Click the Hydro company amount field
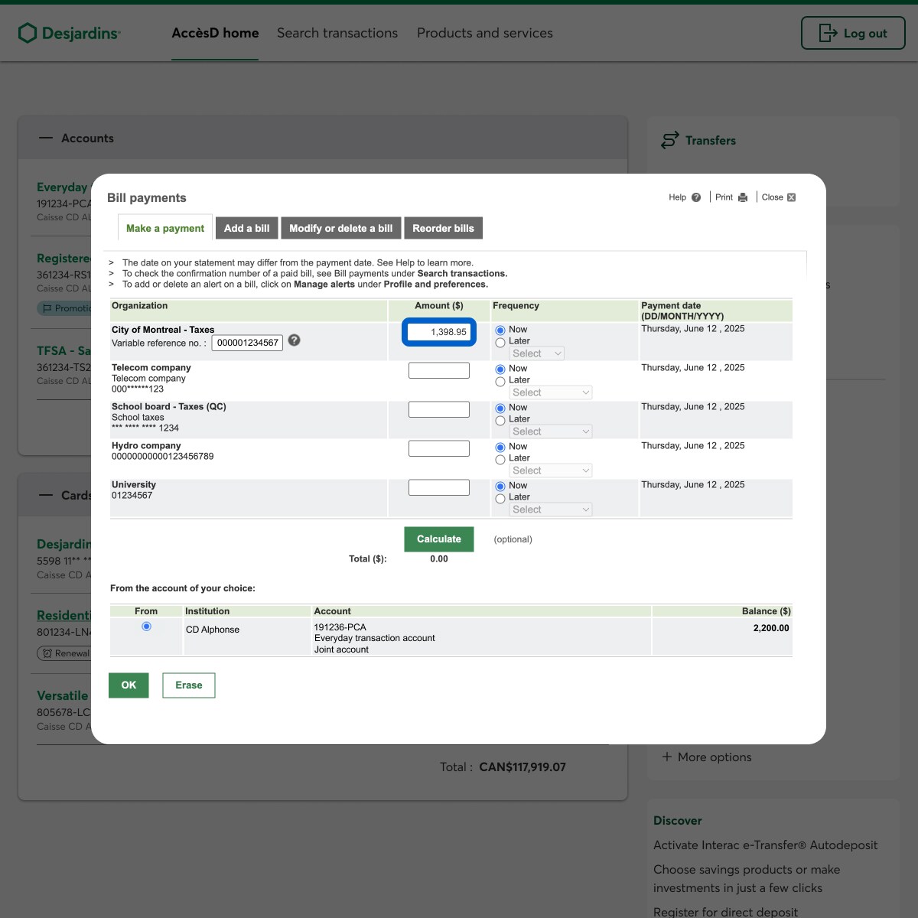The image size is (918, 918). pyautogui.click(x=438, y=448)
